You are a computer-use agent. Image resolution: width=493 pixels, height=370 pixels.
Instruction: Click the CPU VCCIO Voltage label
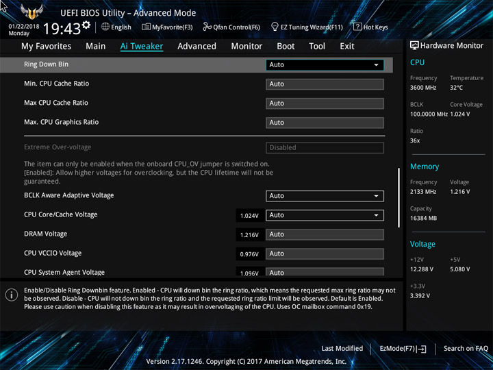[53, 253]
